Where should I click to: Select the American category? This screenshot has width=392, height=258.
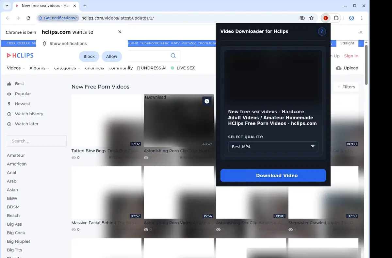point(17,164)
